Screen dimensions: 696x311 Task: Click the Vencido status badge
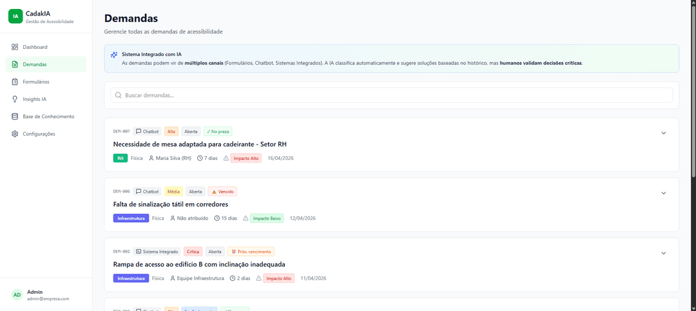tap(222, 191)
